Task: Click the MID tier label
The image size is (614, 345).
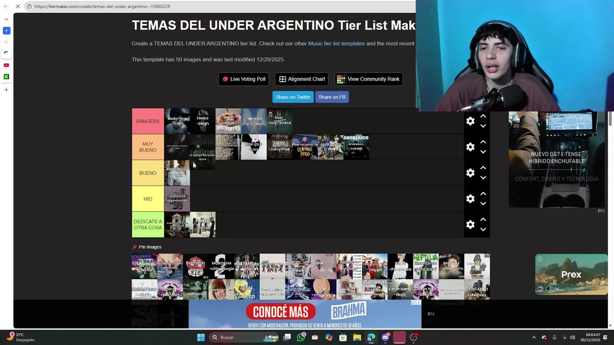Action: click(148, 199)
